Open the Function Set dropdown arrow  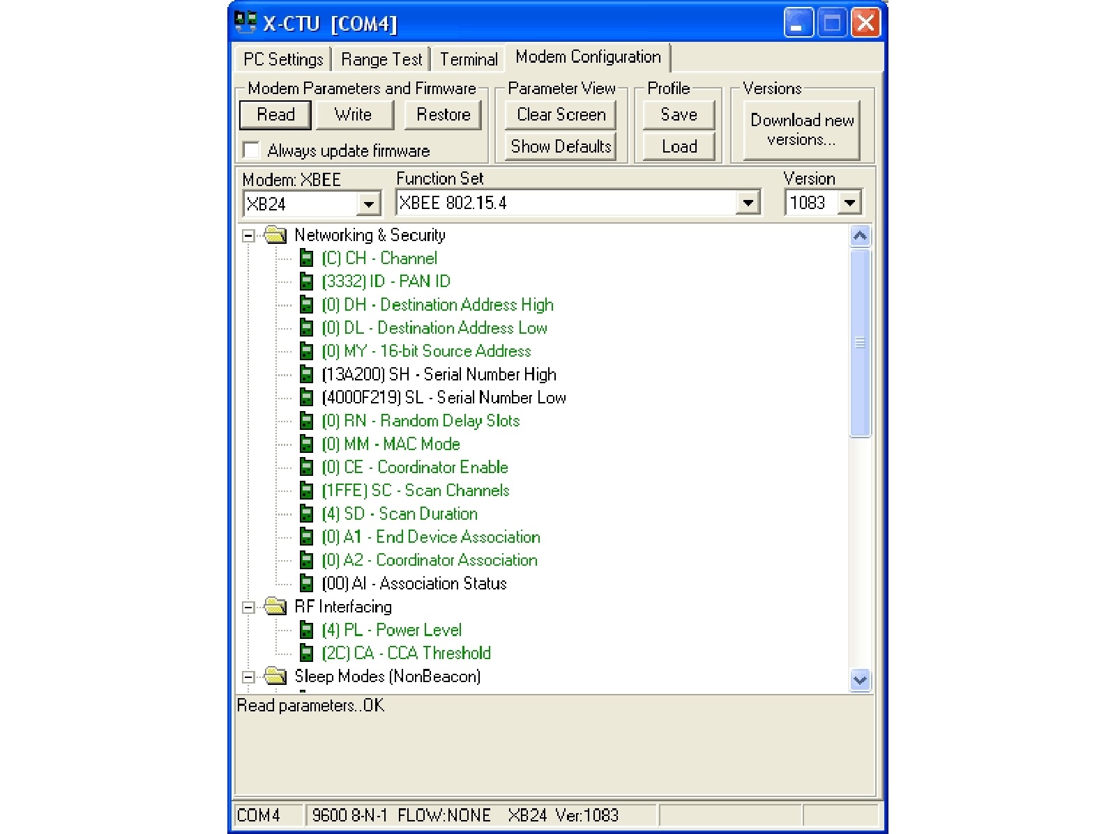pos(748,203)
